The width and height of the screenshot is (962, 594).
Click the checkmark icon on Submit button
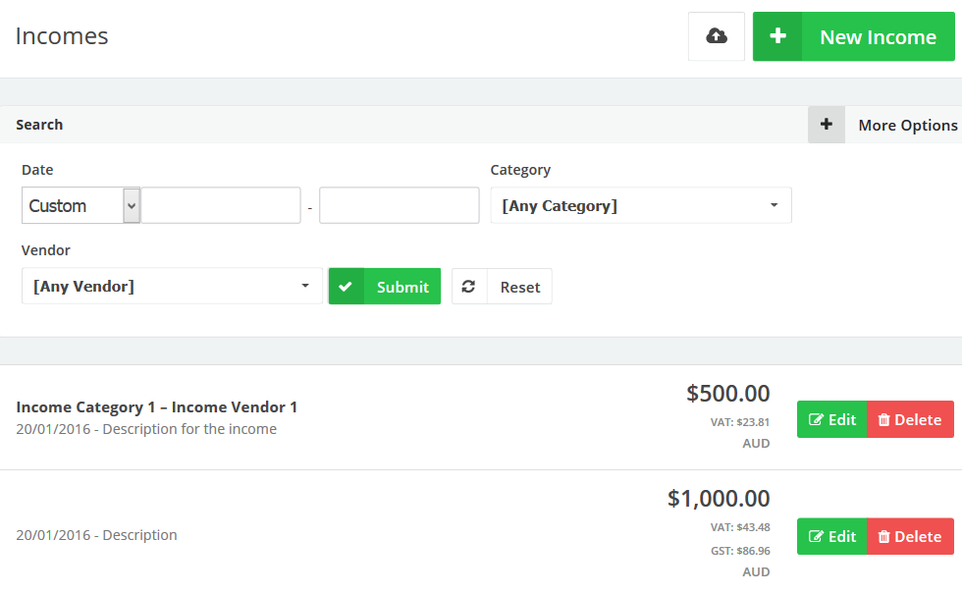point(346,287)
